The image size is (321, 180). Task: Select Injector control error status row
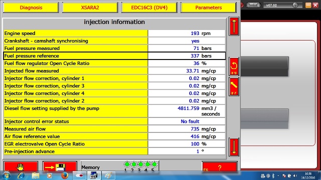pos(115,121)
